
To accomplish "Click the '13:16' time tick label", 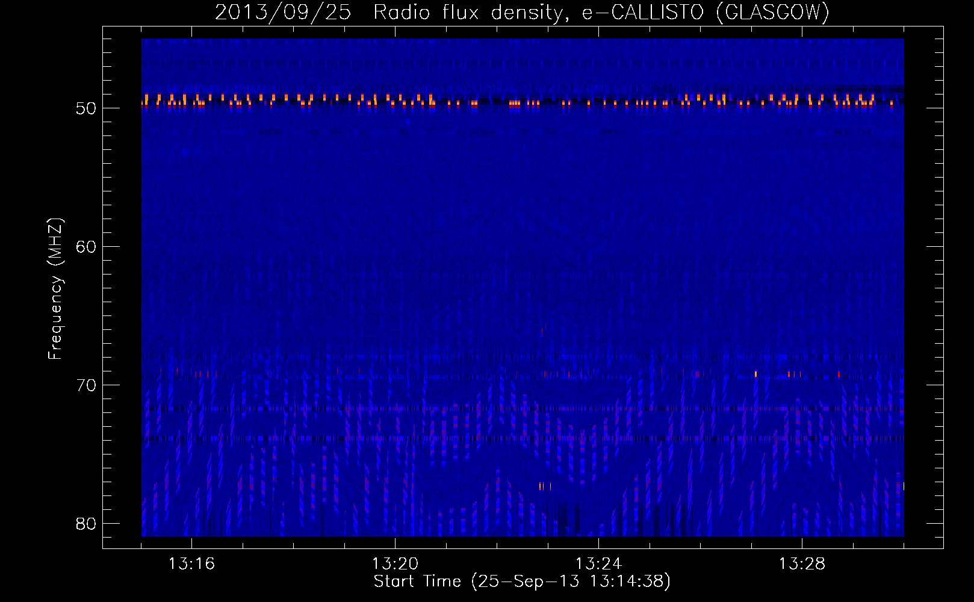I will pyautogui.click(x=191, y=564).
